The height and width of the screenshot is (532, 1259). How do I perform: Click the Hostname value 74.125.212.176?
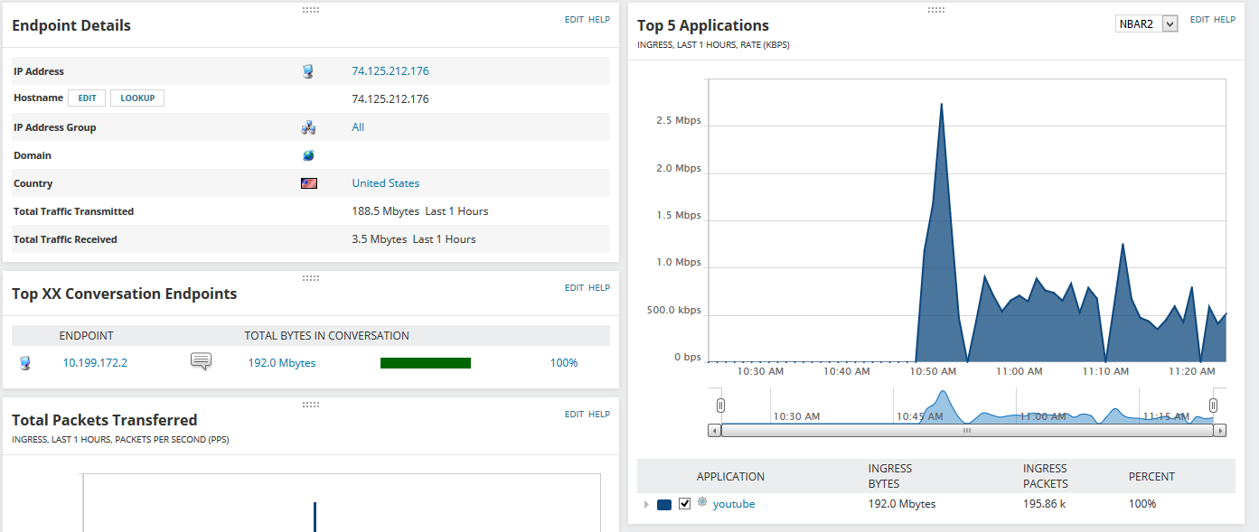[x=390, y=99]
